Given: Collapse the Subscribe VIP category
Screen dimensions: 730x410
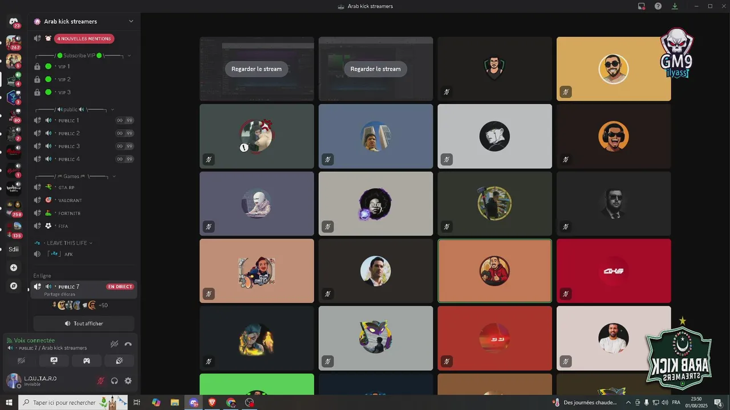Looking at the screenshot, I should (129, 56).
